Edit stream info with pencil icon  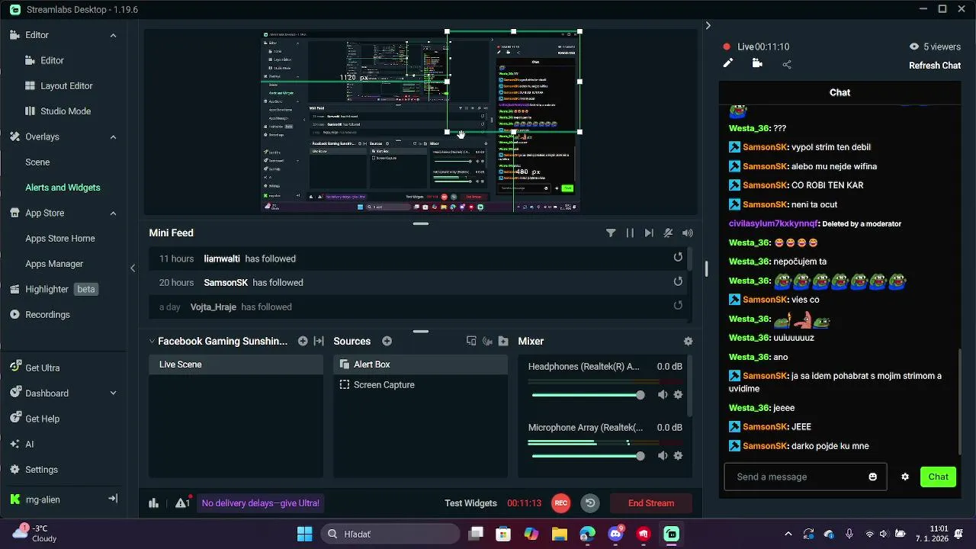pos(728,64)
